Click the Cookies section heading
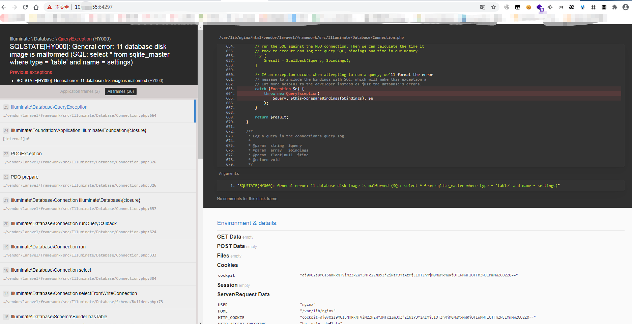The width and height of the screenshot is (632, 324). (x=228, y=265)
